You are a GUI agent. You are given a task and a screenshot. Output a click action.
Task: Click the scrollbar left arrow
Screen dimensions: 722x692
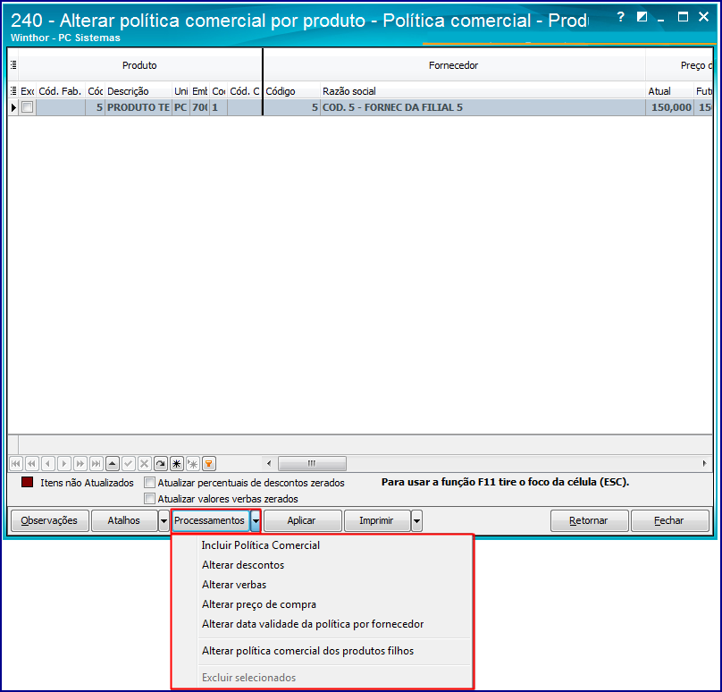269,463
